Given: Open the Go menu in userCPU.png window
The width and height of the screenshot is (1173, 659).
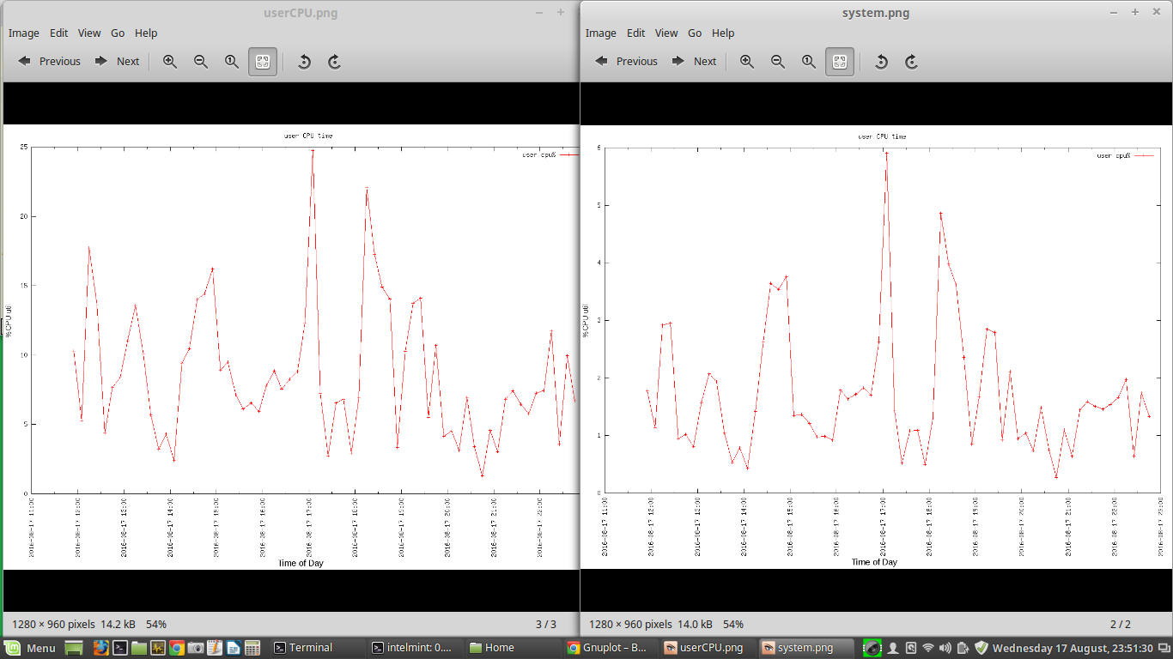Looking at the screenshot, I should (x=118, y=33).
